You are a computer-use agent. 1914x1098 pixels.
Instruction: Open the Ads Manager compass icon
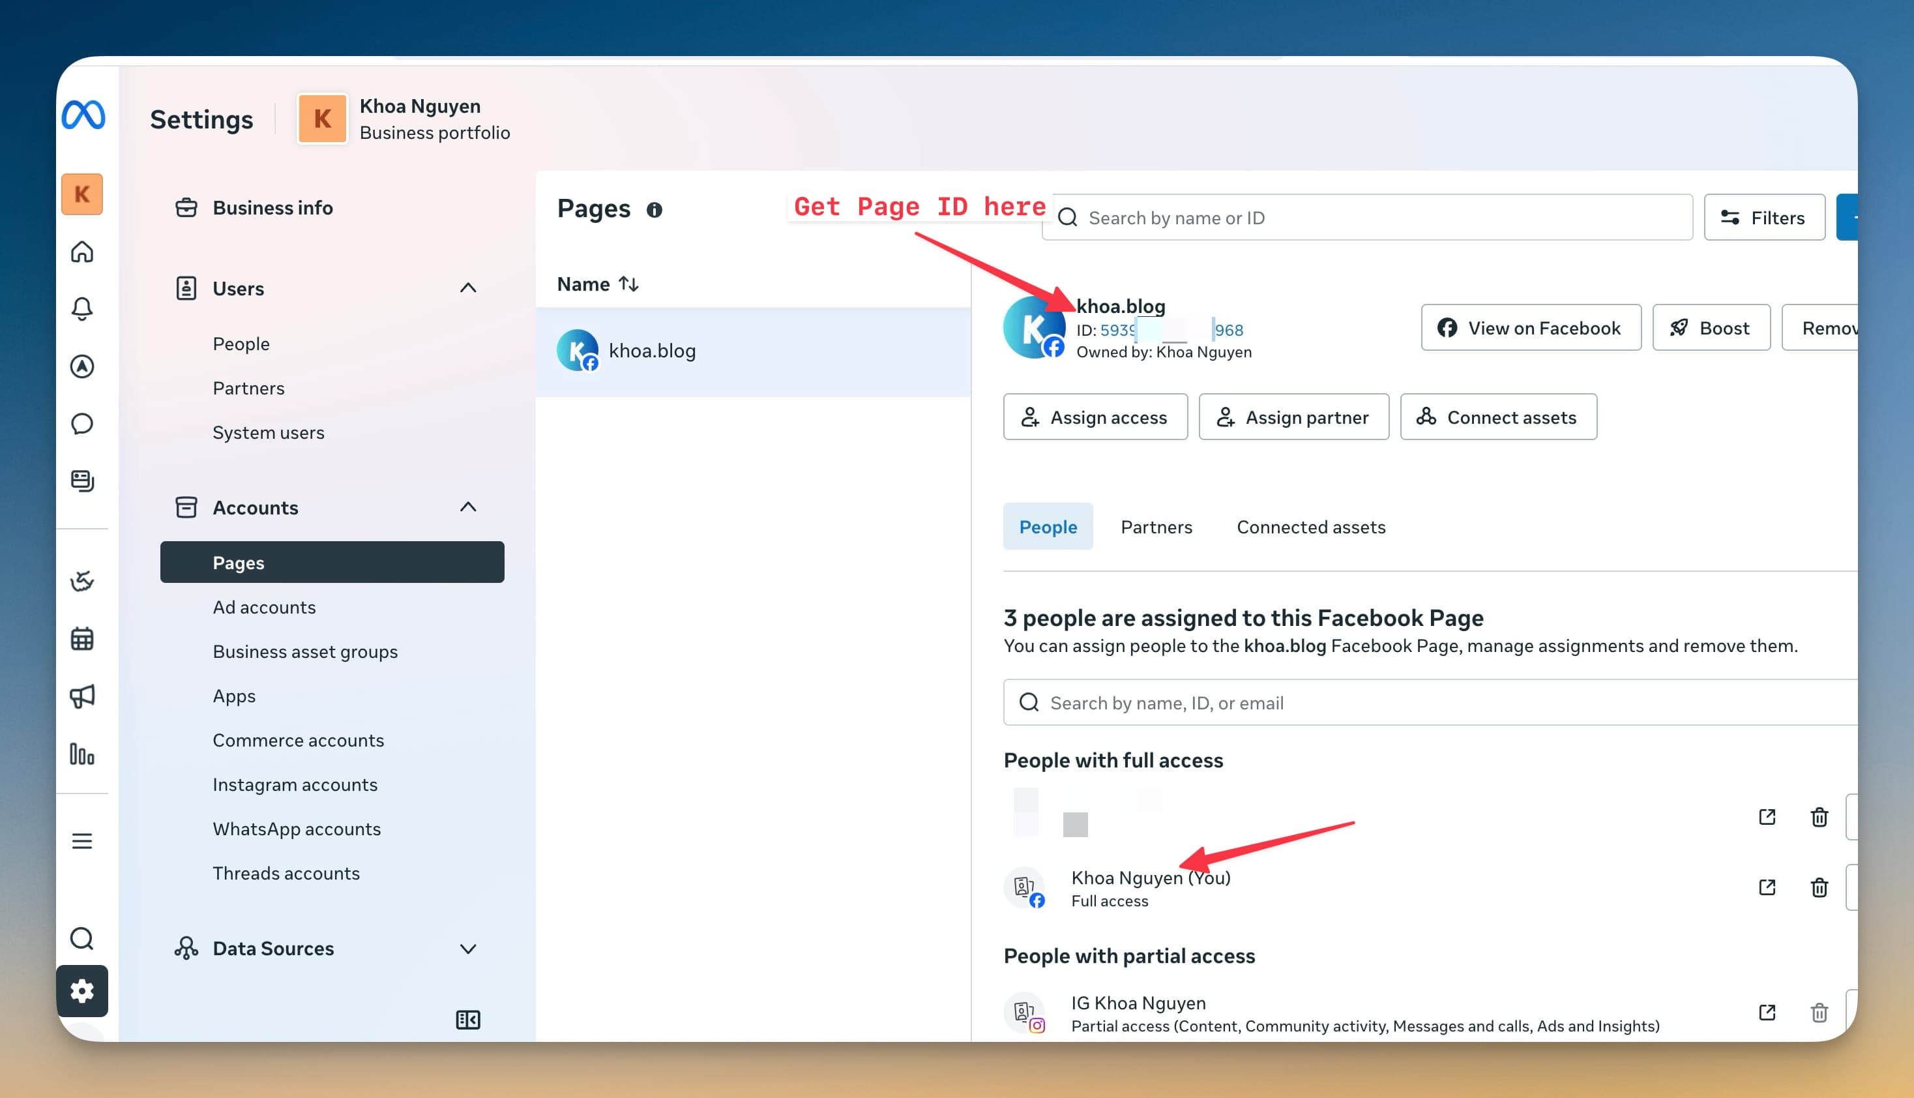82,366
